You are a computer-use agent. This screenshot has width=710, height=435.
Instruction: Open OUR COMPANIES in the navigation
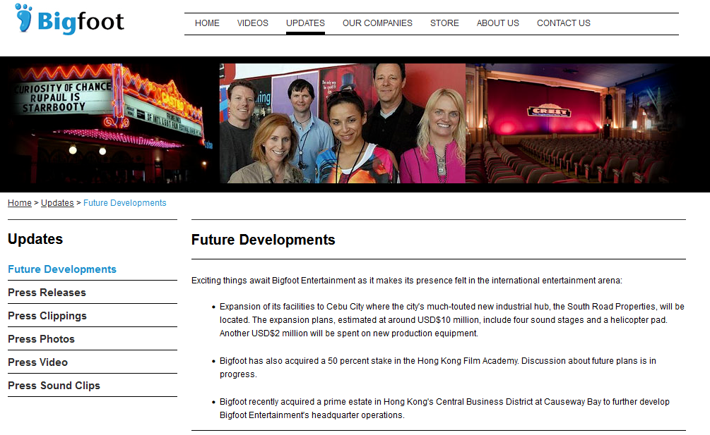click(x=377, y=23)
